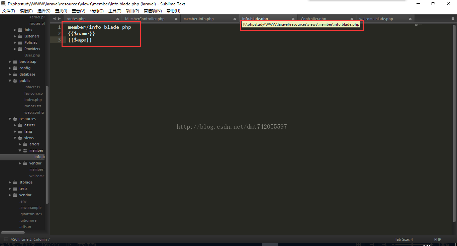The height and width of the screenshot is (246, 457).
Task: Go to next tab with right arrow
Action: click(x=60, y=19)
